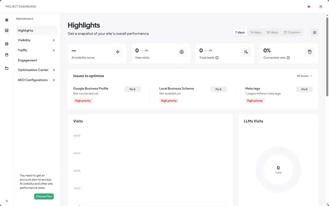Click High priority tag under Google Business Profile
Image resolution: width=329 pixels, height=206 pixels.
(x=83, y=101)
